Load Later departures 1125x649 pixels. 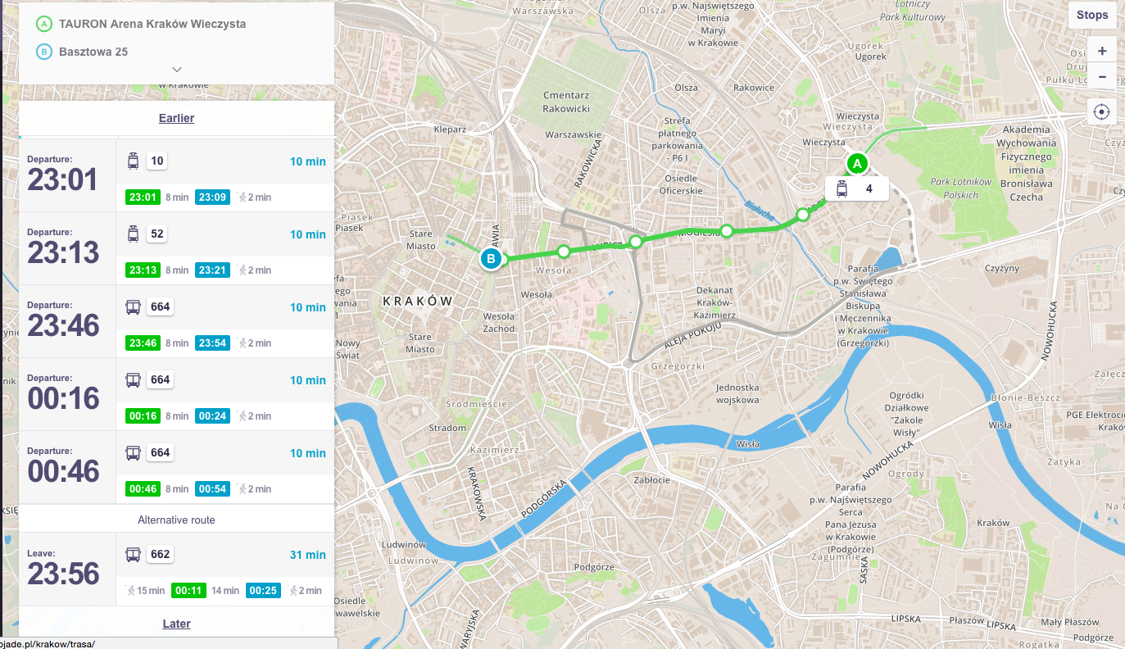pos(176,624)
